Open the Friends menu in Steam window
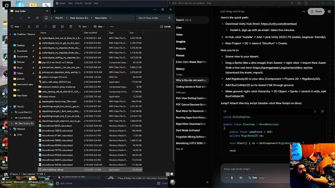Viewport: 335px width, 188px height. point(79,3)
